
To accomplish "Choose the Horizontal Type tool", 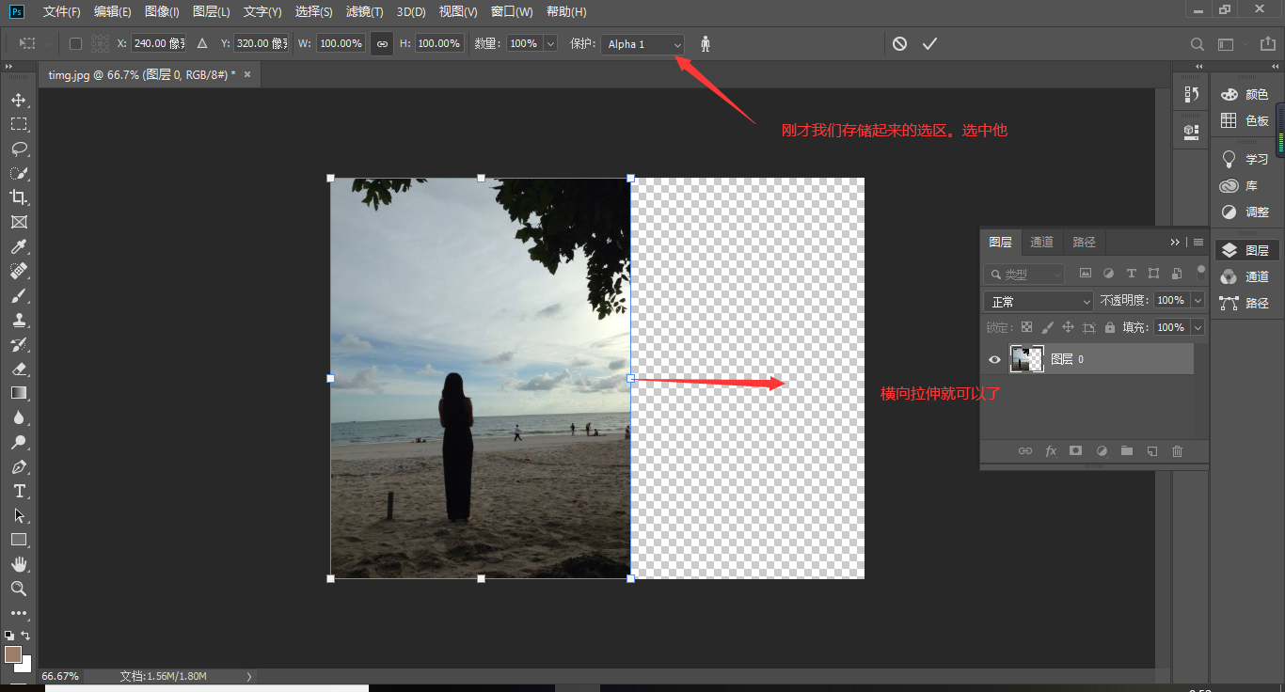I will pos(19,491).
